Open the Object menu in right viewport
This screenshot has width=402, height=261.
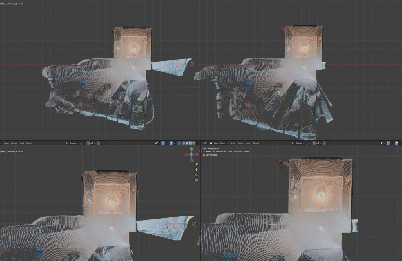[256, 143]
